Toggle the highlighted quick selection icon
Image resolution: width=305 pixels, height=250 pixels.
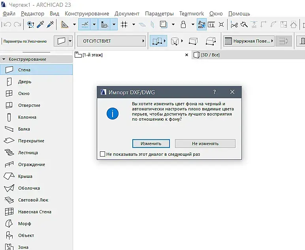click(x=201, y=24)
